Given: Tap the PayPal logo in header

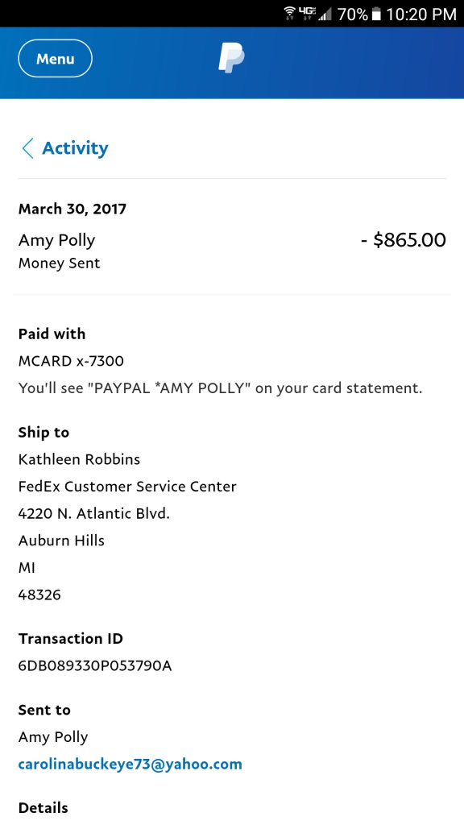Looking at the screenshot, I should coord(231,58).
